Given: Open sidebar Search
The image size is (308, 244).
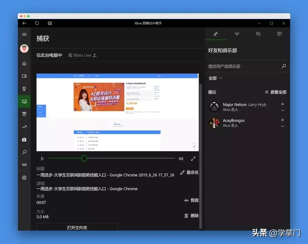Looking at the screenshot, I should (x=24, y=152).
